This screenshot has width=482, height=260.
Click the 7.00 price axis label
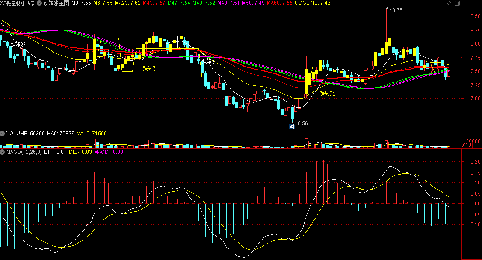coord(475,98)
